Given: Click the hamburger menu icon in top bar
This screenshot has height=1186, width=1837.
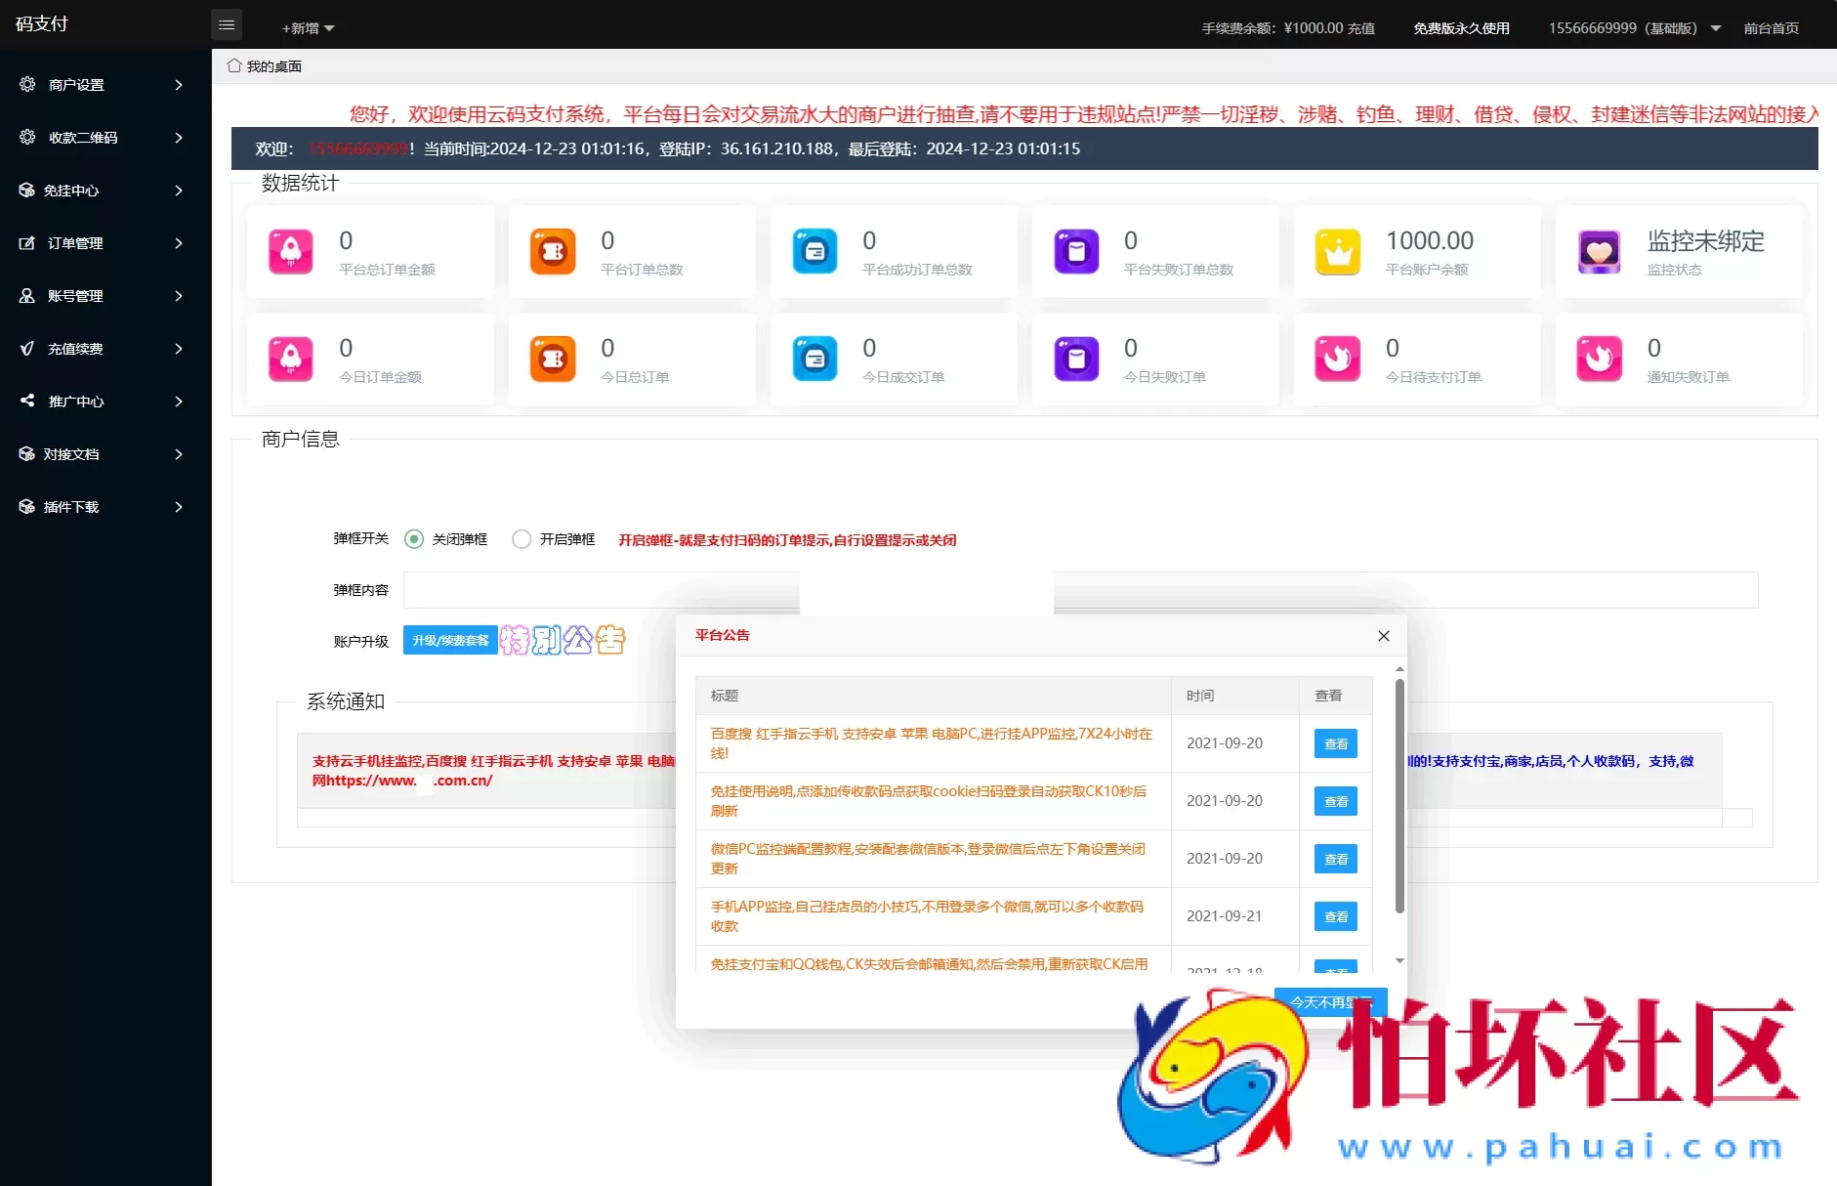Looking at the screenshot, I should [227, 25].
